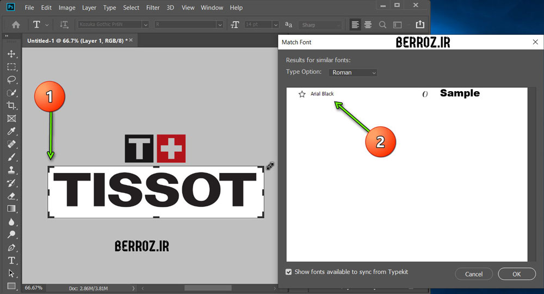Click the Arial Black Sample preview text

click(460, 93)
